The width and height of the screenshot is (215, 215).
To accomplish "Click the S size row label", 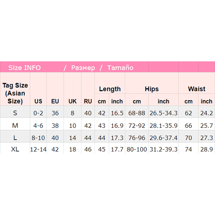I will (x=15, y=113).
